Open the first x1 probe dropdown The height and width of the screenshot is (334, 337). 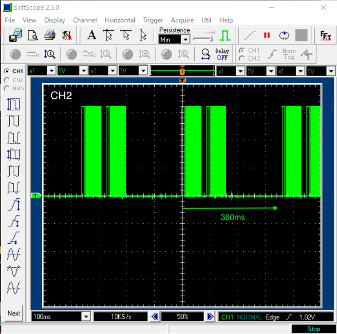(51, 71)
